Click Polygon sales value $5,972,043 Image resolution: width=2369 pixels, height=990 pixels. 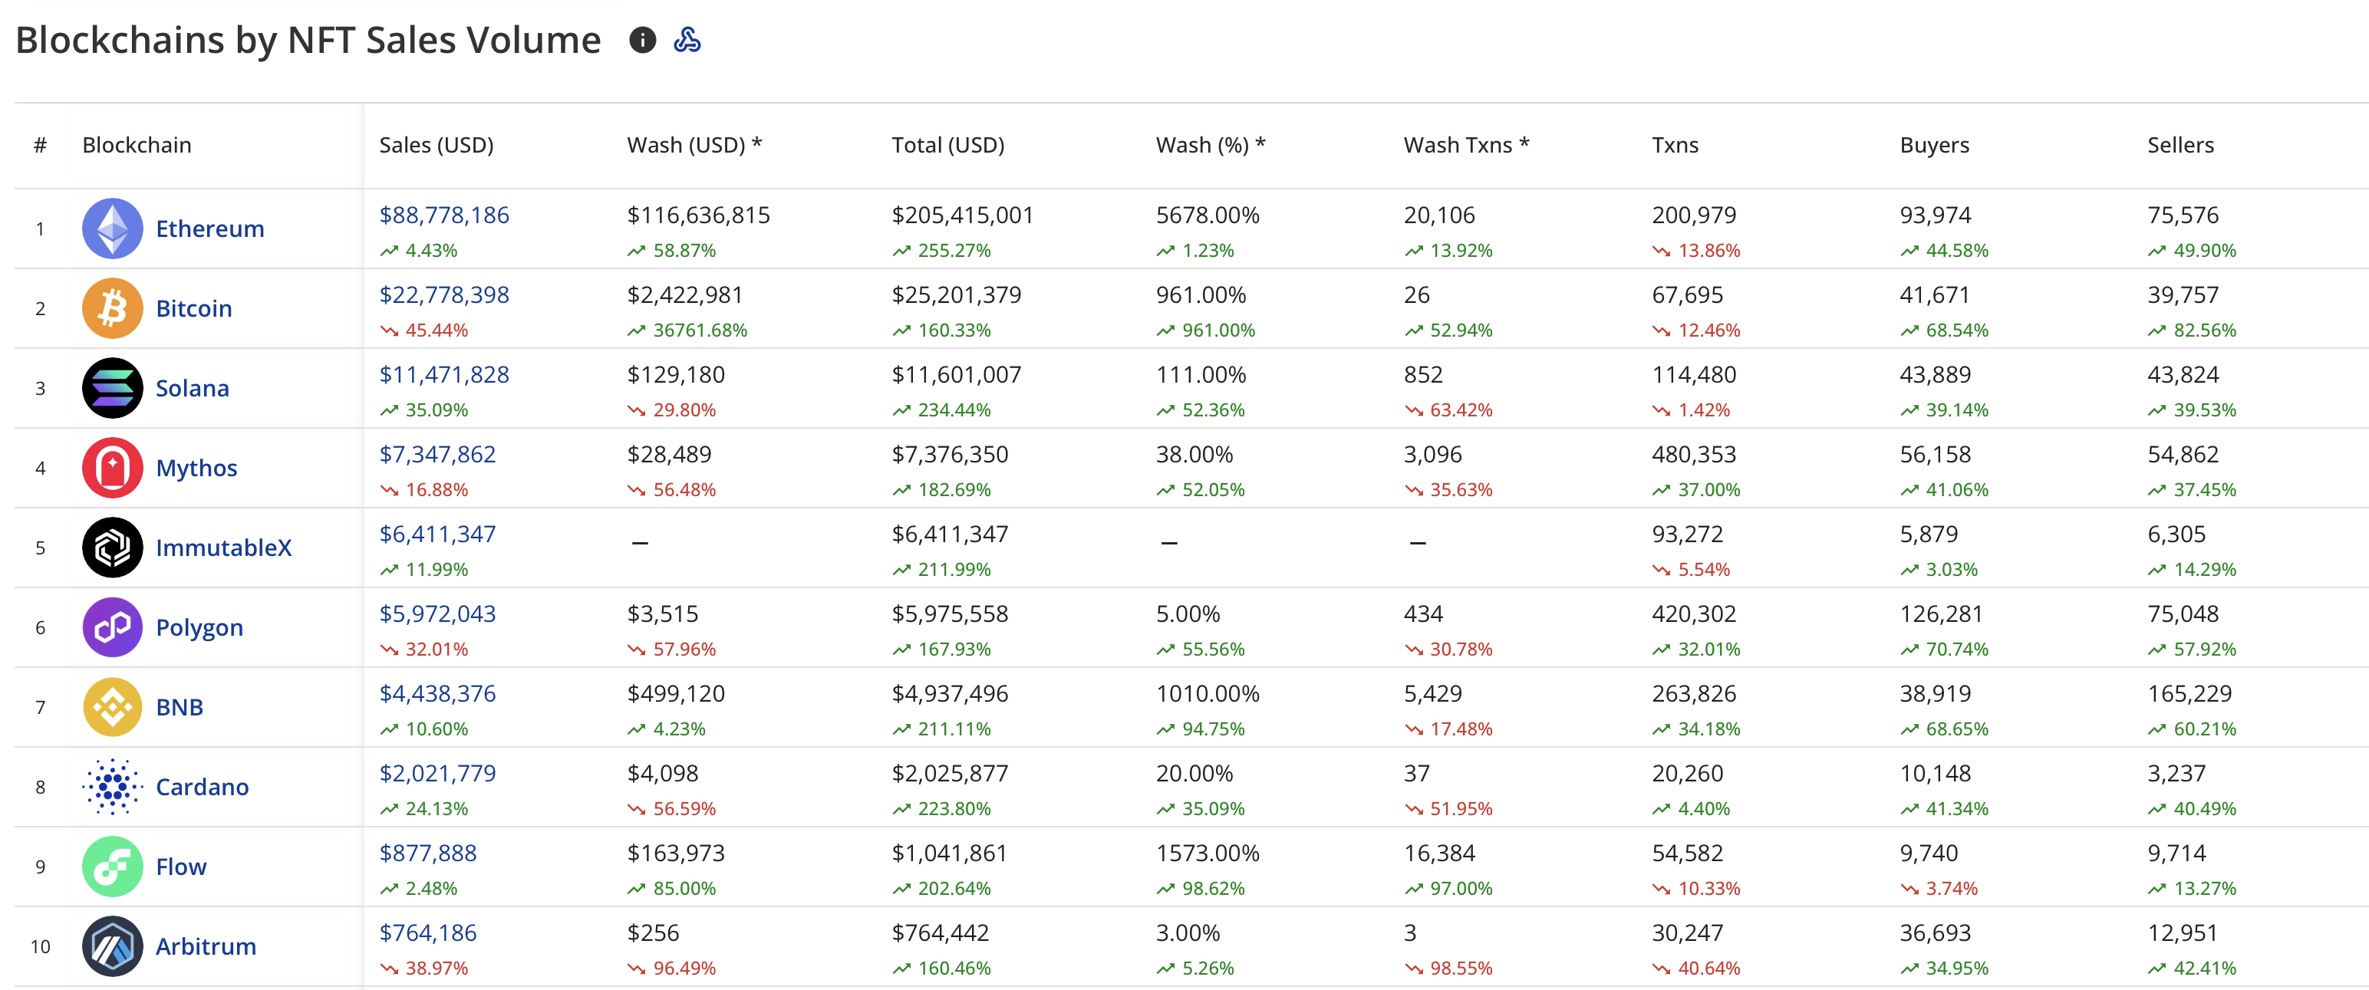438,614
